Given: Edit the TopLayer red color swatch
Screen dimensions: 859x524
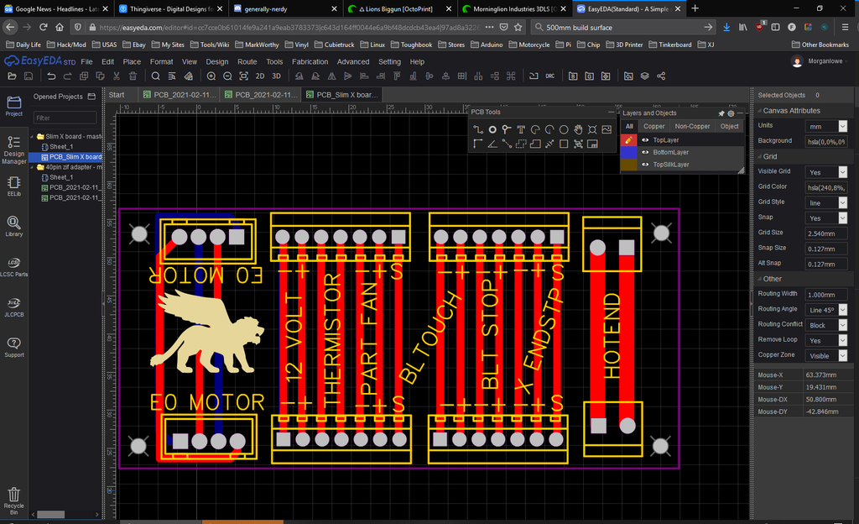Looking at the screenshot, I should pyautogui.click(x=627, y=139).
